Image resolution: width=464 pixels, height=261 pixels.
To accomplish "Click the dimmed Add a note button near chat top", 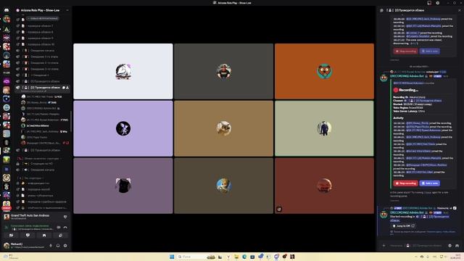I will coord(430,51).
